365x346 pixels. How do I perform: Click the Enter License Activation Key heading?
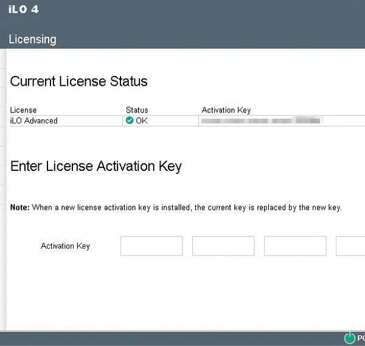[x=96, y=166]
